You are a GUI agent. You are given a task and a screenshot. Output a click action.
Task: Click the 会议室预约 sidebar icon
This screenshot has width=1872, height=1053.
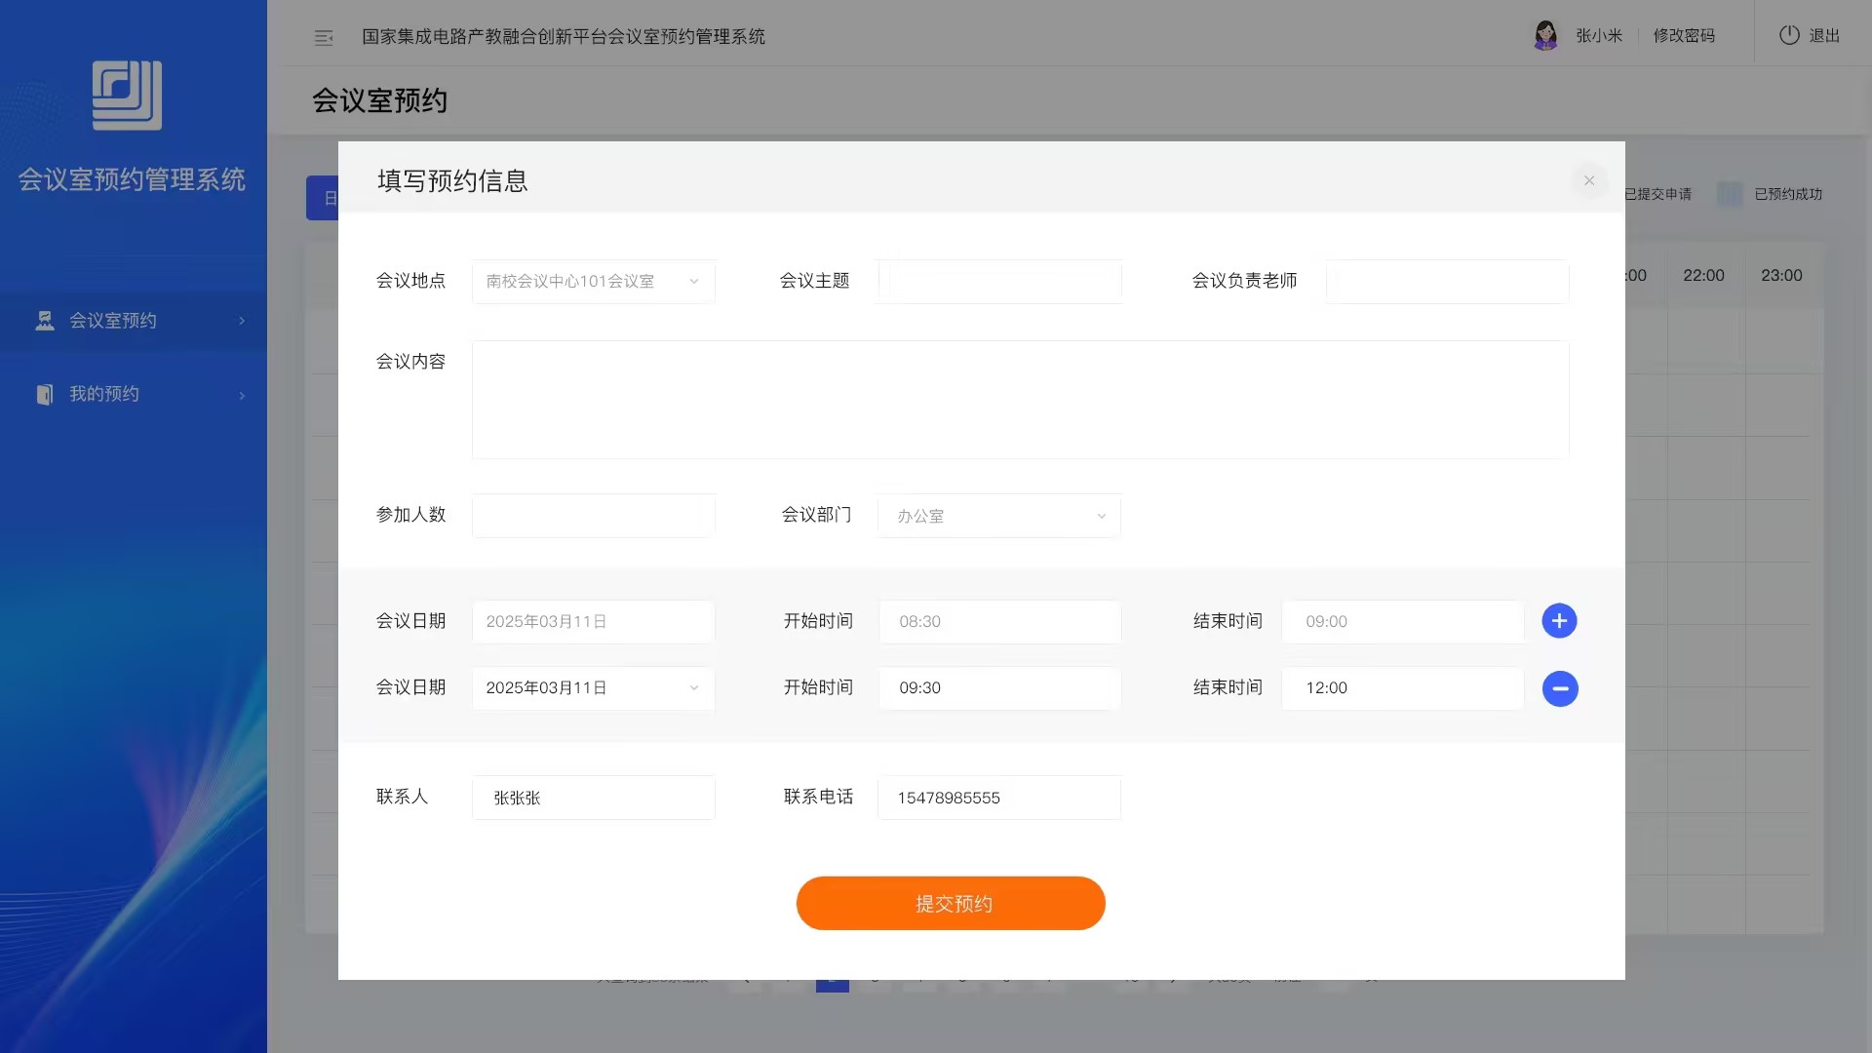pyautogui.click(x=45, y=321)
